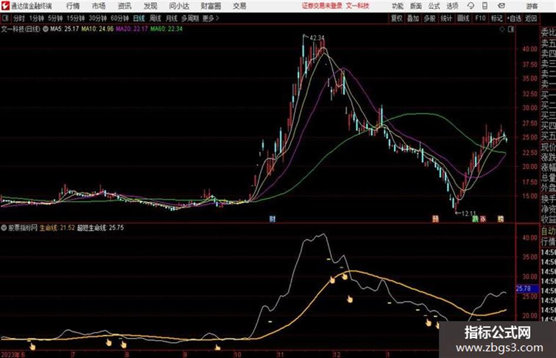Switch to 1分钟 period tab
The height and width of the screenshot is (358, 556).
coord(36,18)
